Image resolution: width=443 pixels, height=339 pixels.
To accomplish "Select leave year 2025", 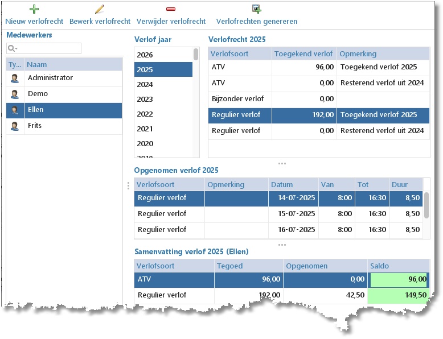I will click(163, 69).
